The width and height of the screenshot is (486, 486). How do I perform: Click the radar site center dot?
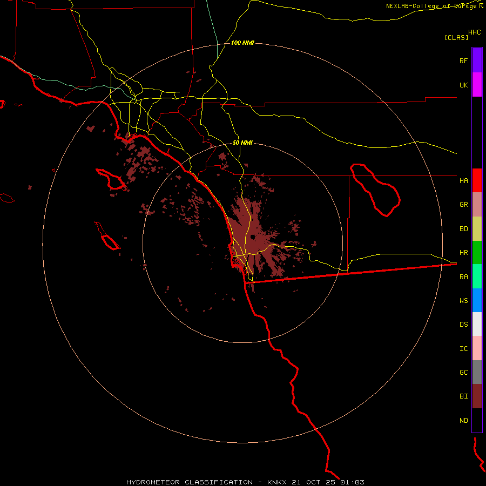[x=253, y=237]
